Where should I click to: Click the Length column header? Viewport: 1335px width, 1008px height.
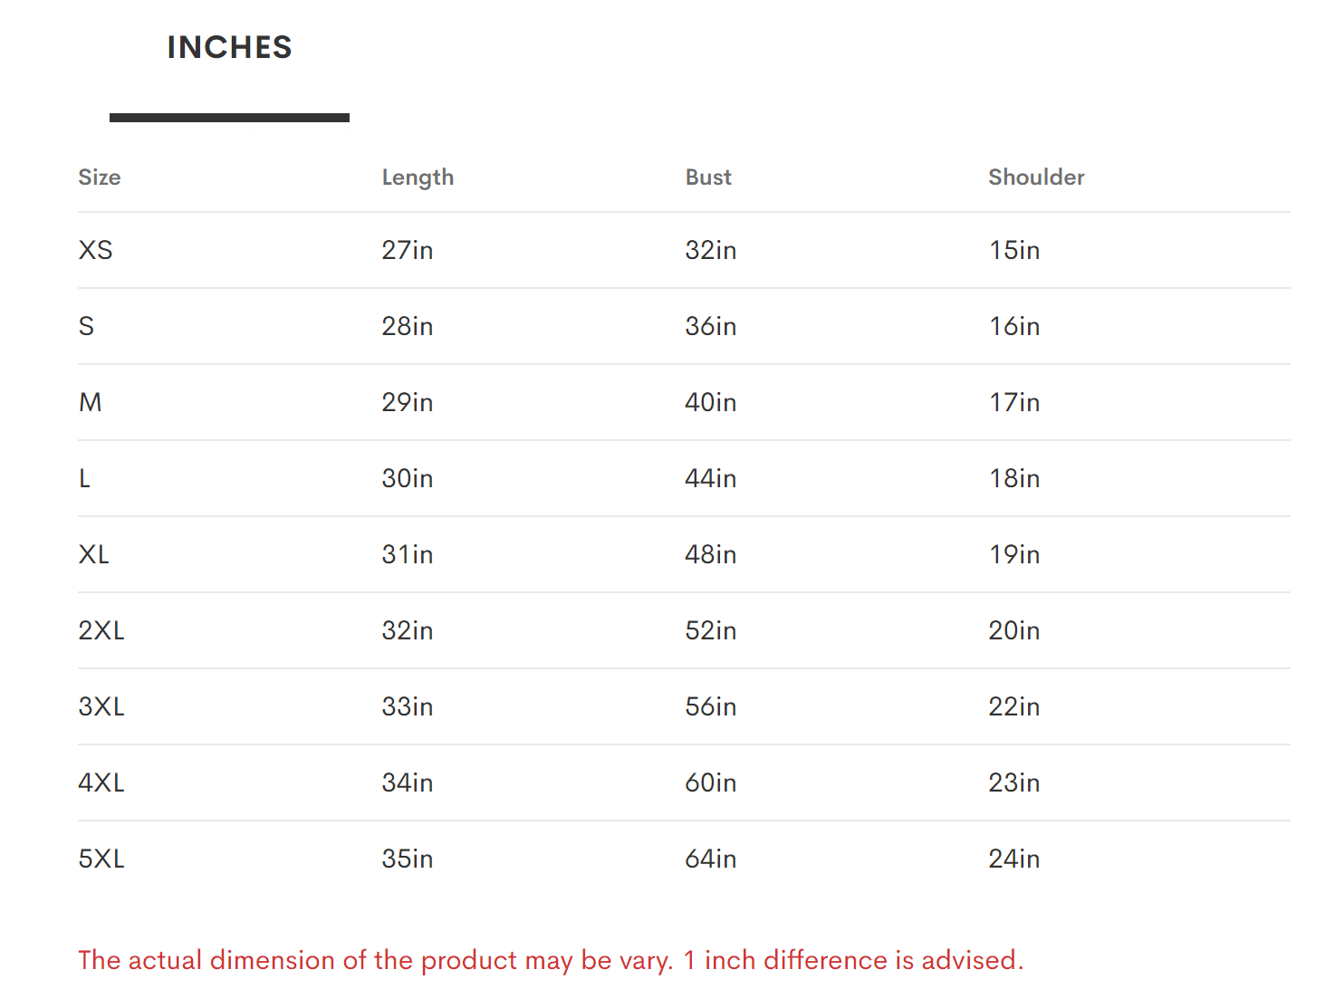(x=418, y=178)
